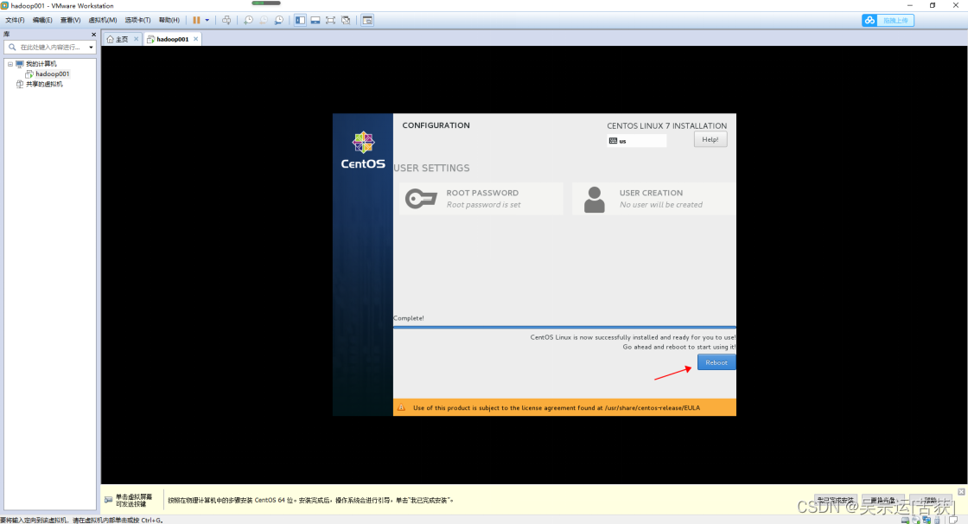
Task: Click the CD/DVD status bar icon
Action: (x=916, y=521)
